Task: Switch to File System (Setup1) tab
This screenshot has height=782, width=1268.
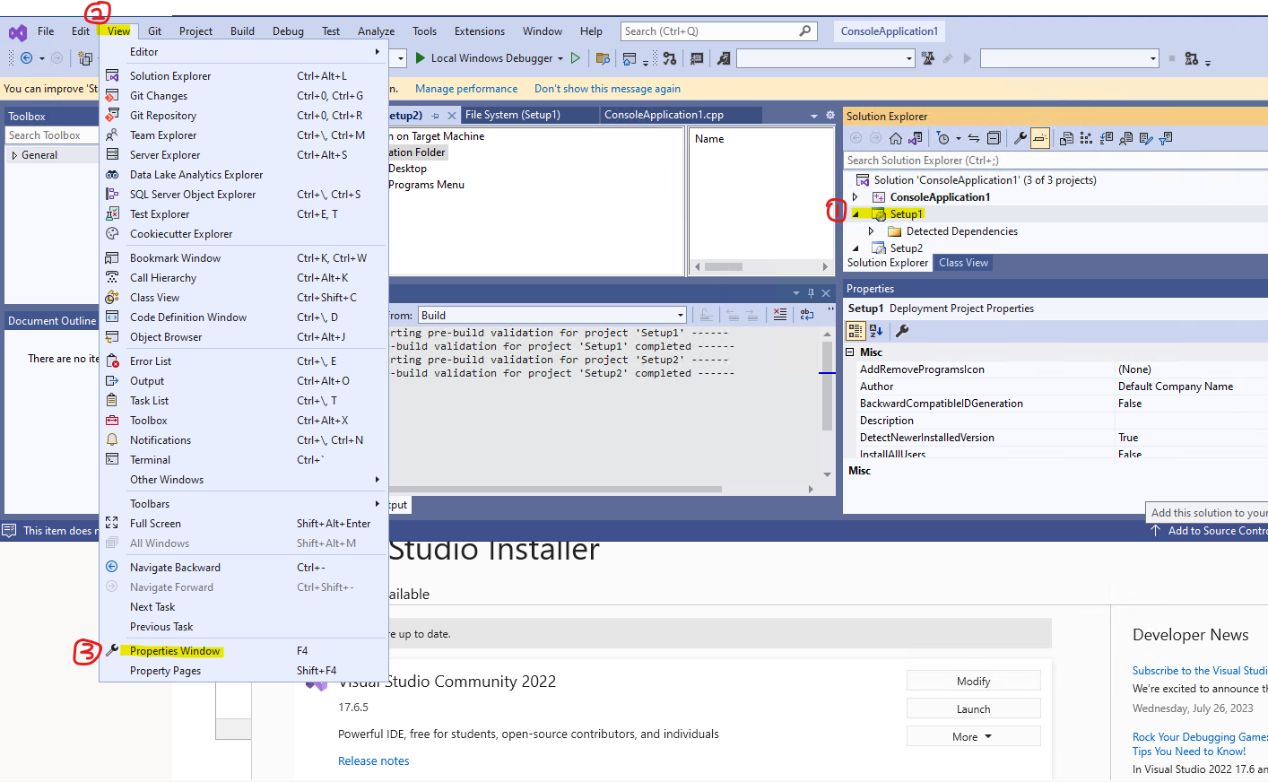Action: click(x=529, y=115)
